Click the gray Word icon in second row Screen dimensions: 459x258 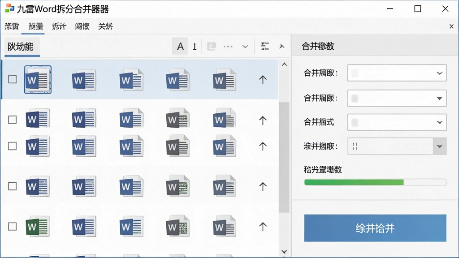(x=178, y=118)
